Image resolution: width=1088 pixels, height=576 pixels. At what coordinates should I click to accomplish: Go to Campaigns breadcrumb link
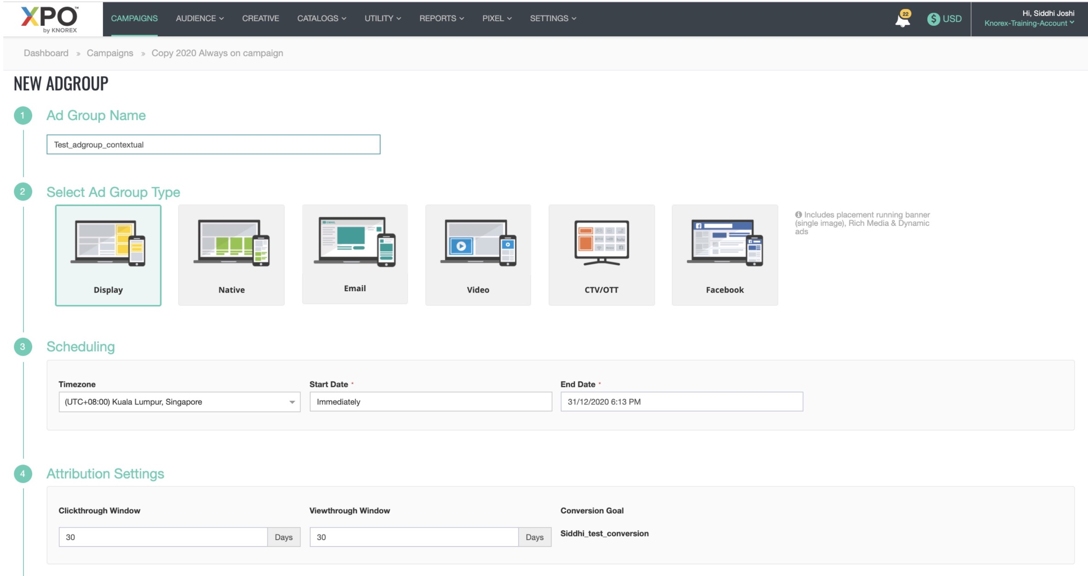[x=110, y=53]
